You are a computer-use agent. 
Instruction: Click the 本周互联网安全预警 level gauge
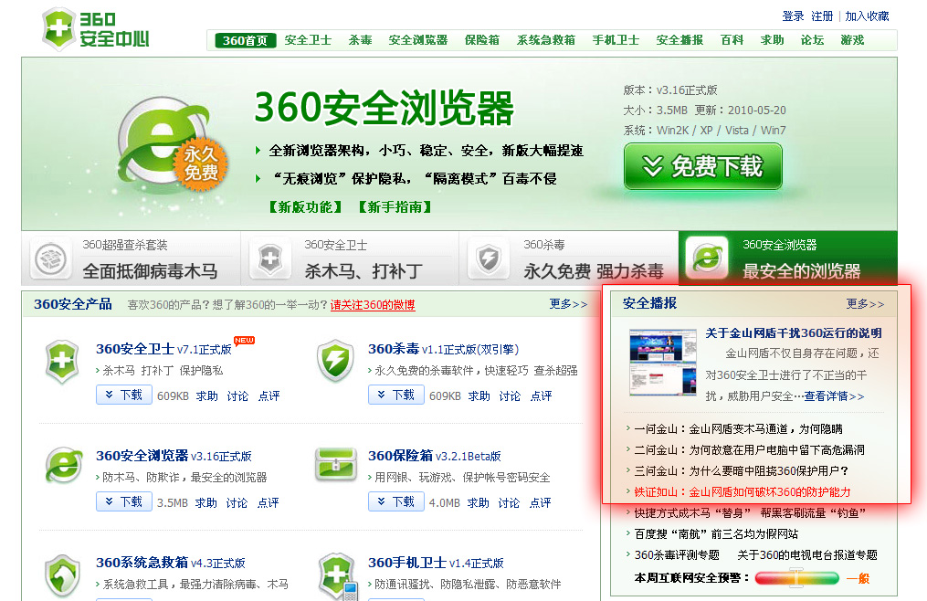[797, 578]
